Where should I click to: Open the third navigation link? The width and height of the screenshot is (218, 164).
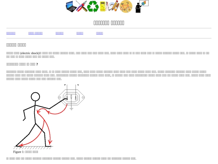59,33
